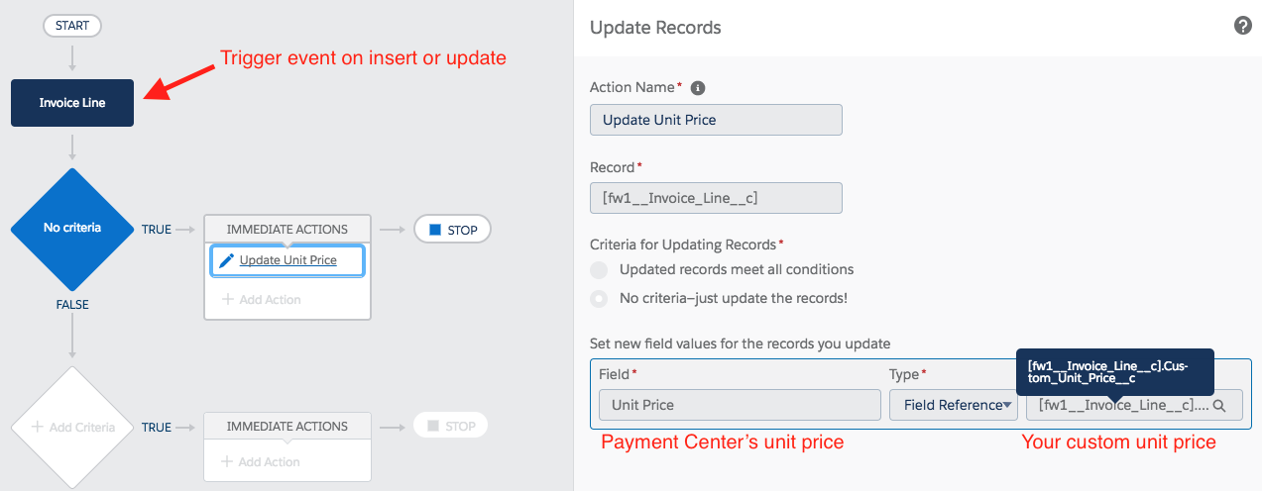This screenshot has height=491, width=1262.
Task: Open the Unit Price field picker
Action: click(x=739, y=405)
